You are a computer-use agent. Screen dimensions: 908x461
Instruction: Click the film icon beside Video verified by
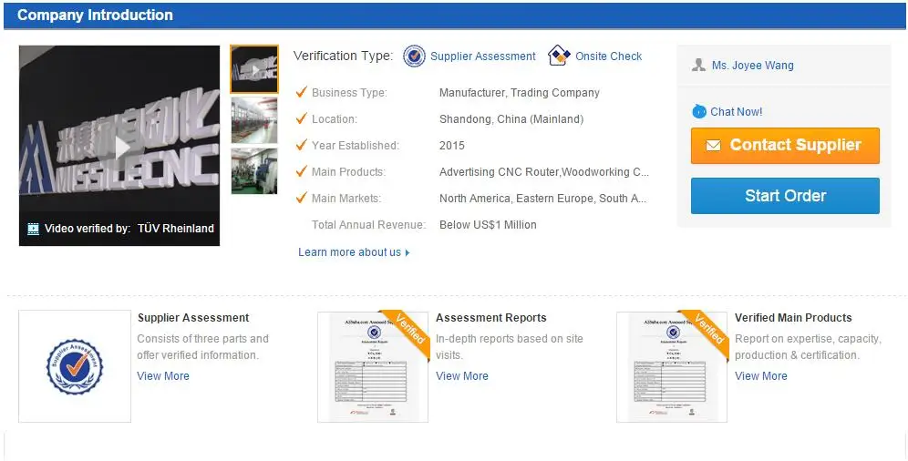pos(34,229)
